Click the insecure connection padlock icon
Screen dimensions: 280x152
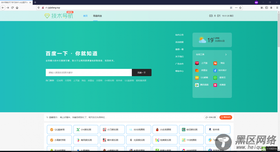click(43, 8)
